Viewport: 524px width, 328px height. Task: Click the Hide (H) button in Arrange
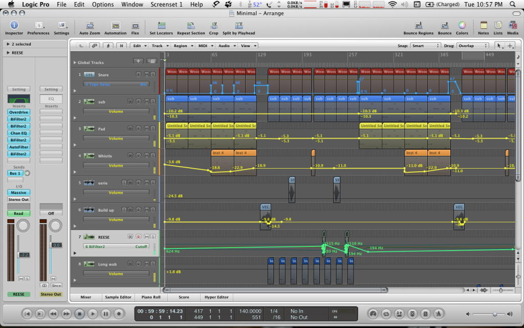click(121, 46)
